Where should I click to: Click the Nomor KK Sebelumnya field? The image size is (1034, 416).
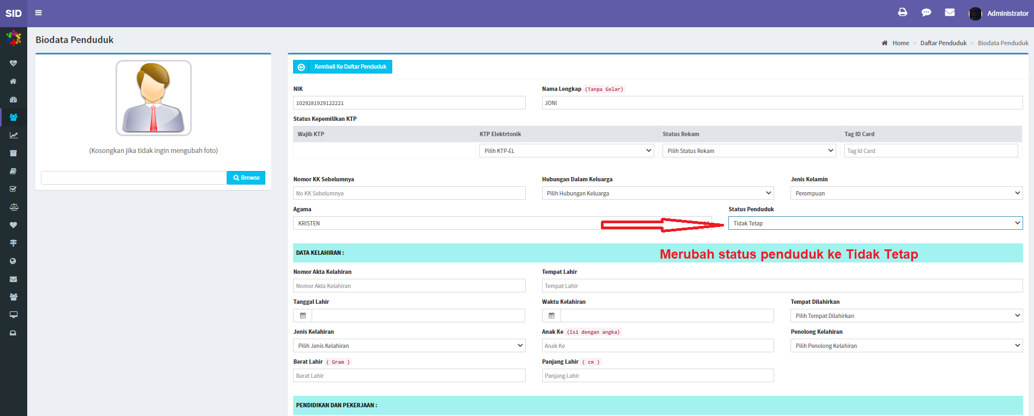(x=409, y=193)
